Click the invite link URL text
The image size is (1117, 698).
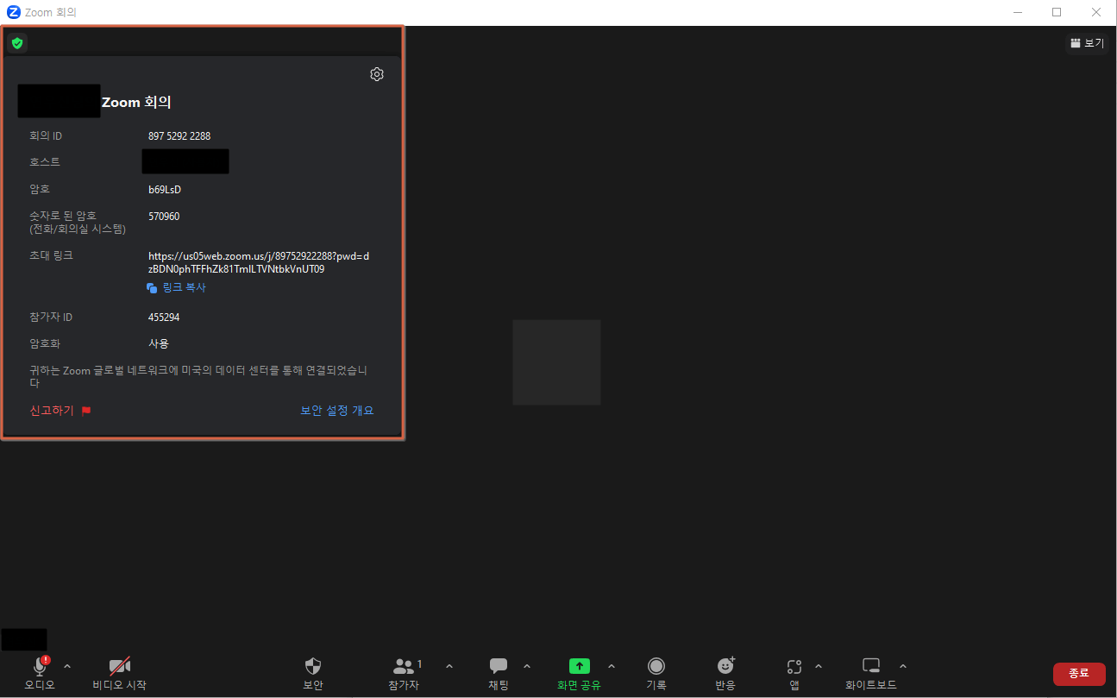click(259, 263)
